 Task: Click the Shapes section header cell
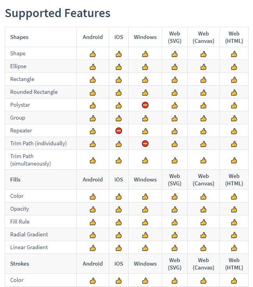click(x=19, y=37)
